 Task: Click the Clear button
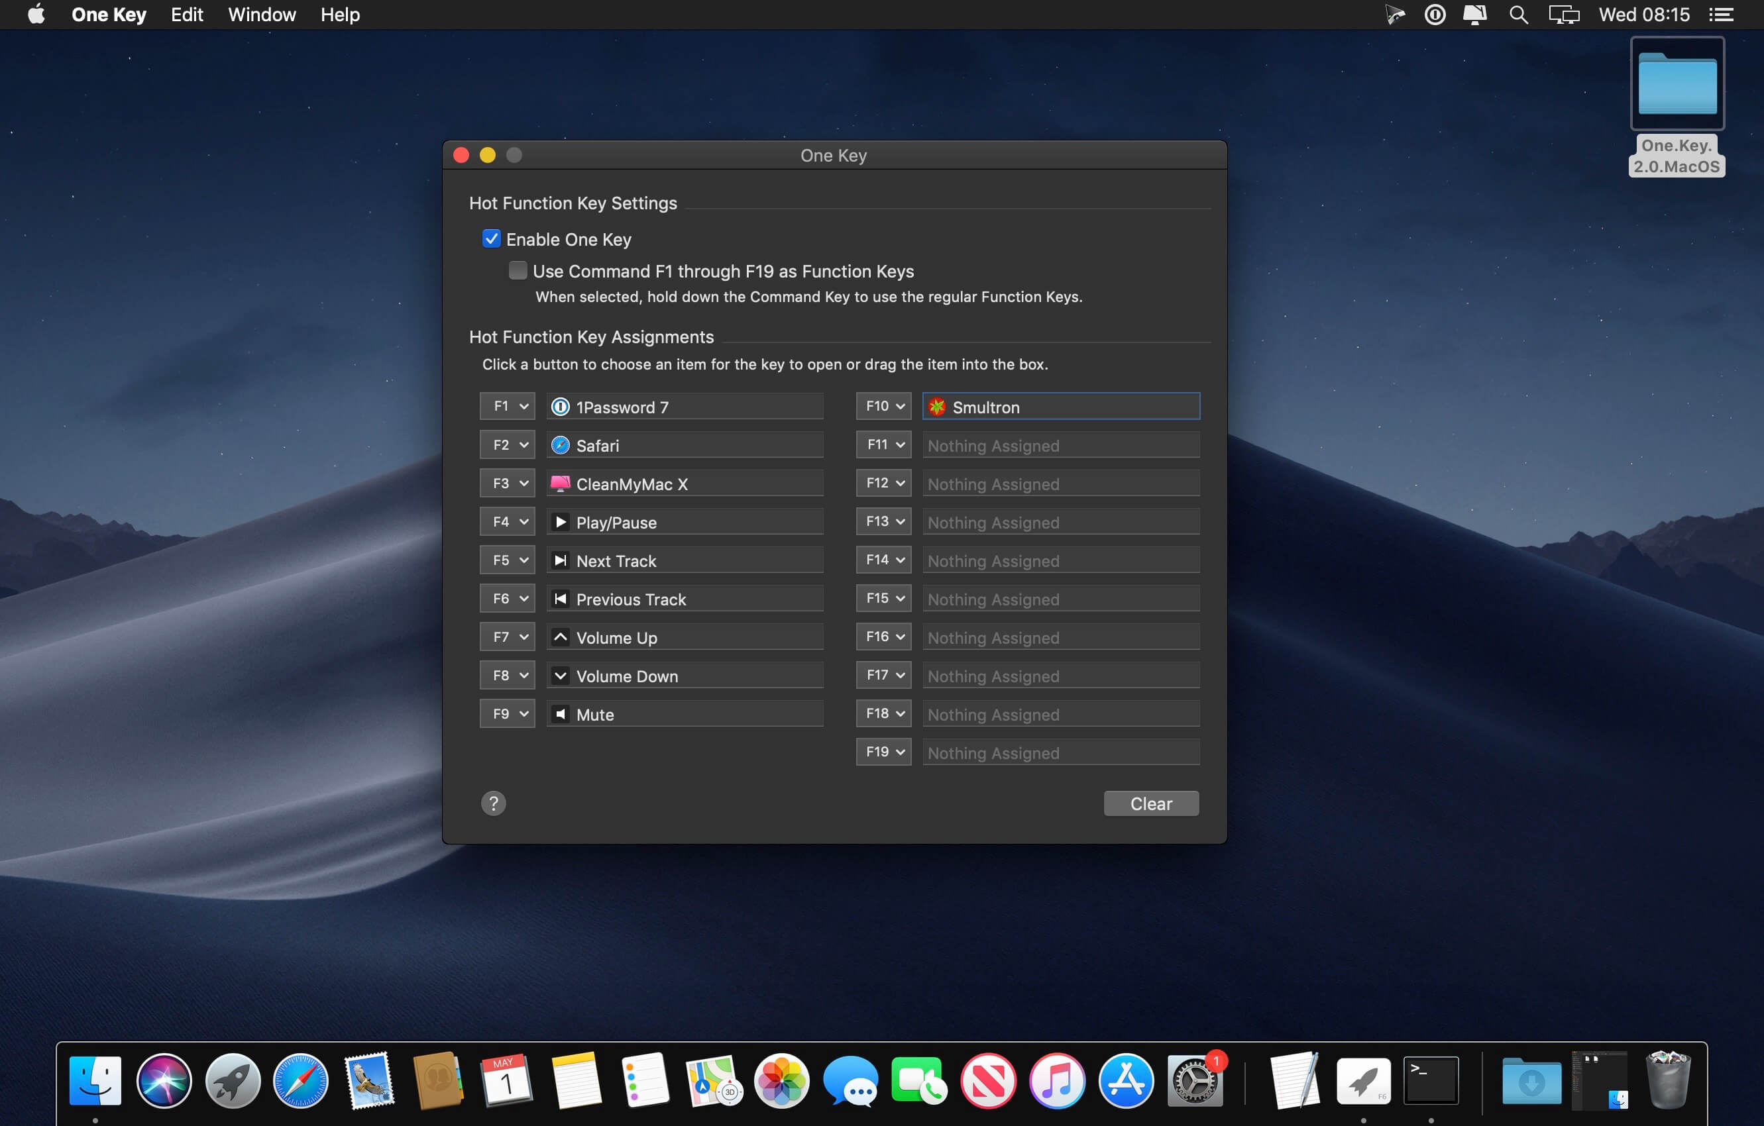point(1151,803)
